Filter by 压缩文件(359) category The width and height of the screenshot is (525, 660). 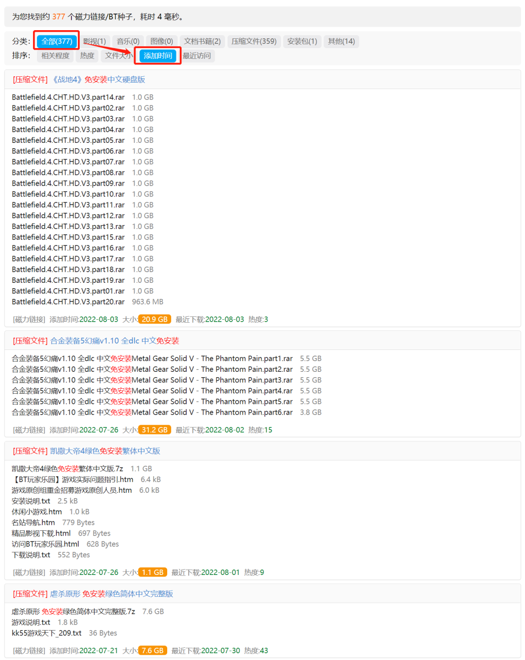point(254,41)
